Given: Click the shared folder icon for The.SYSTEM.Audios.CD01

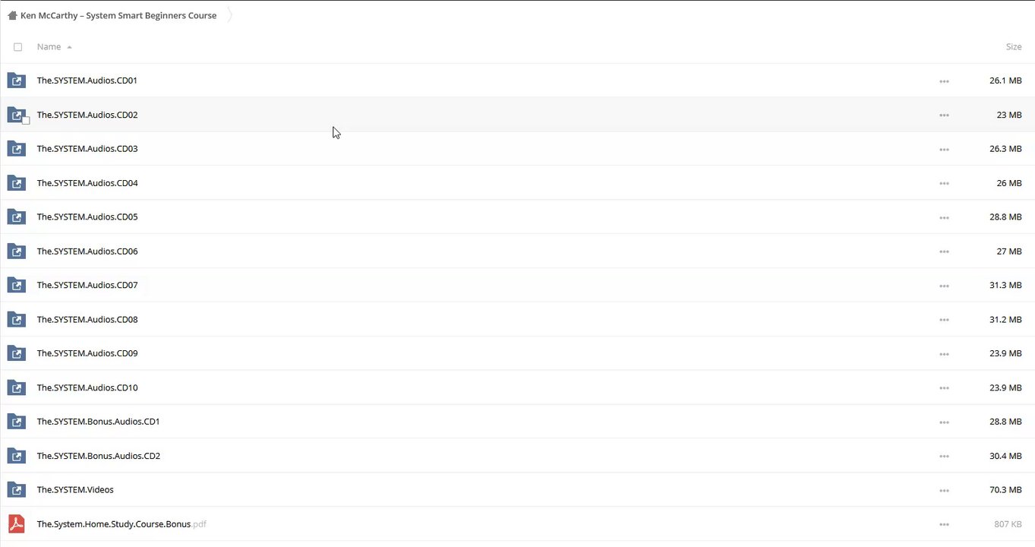Looking at the screenshot, I should click(16, 81).
